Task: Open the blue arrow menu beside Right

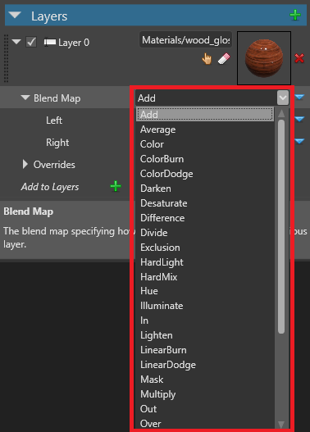Action: pos(299,141)
